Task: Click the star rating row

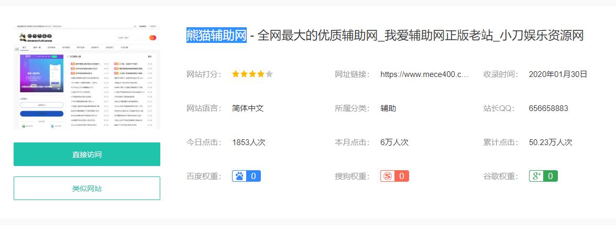Action: [x=252, y=74]
